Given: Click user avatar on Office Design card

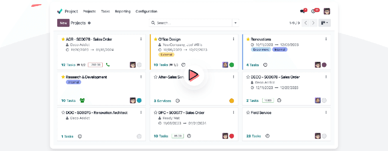Looking at the screenshot, I should click(x=225, y=65).
